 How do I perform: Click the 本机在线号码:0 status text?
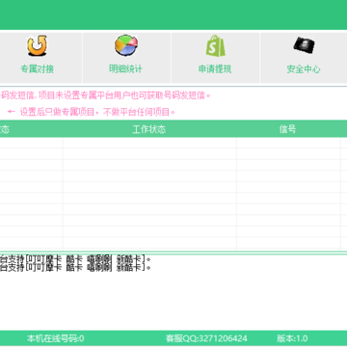(x=56, y=338)
